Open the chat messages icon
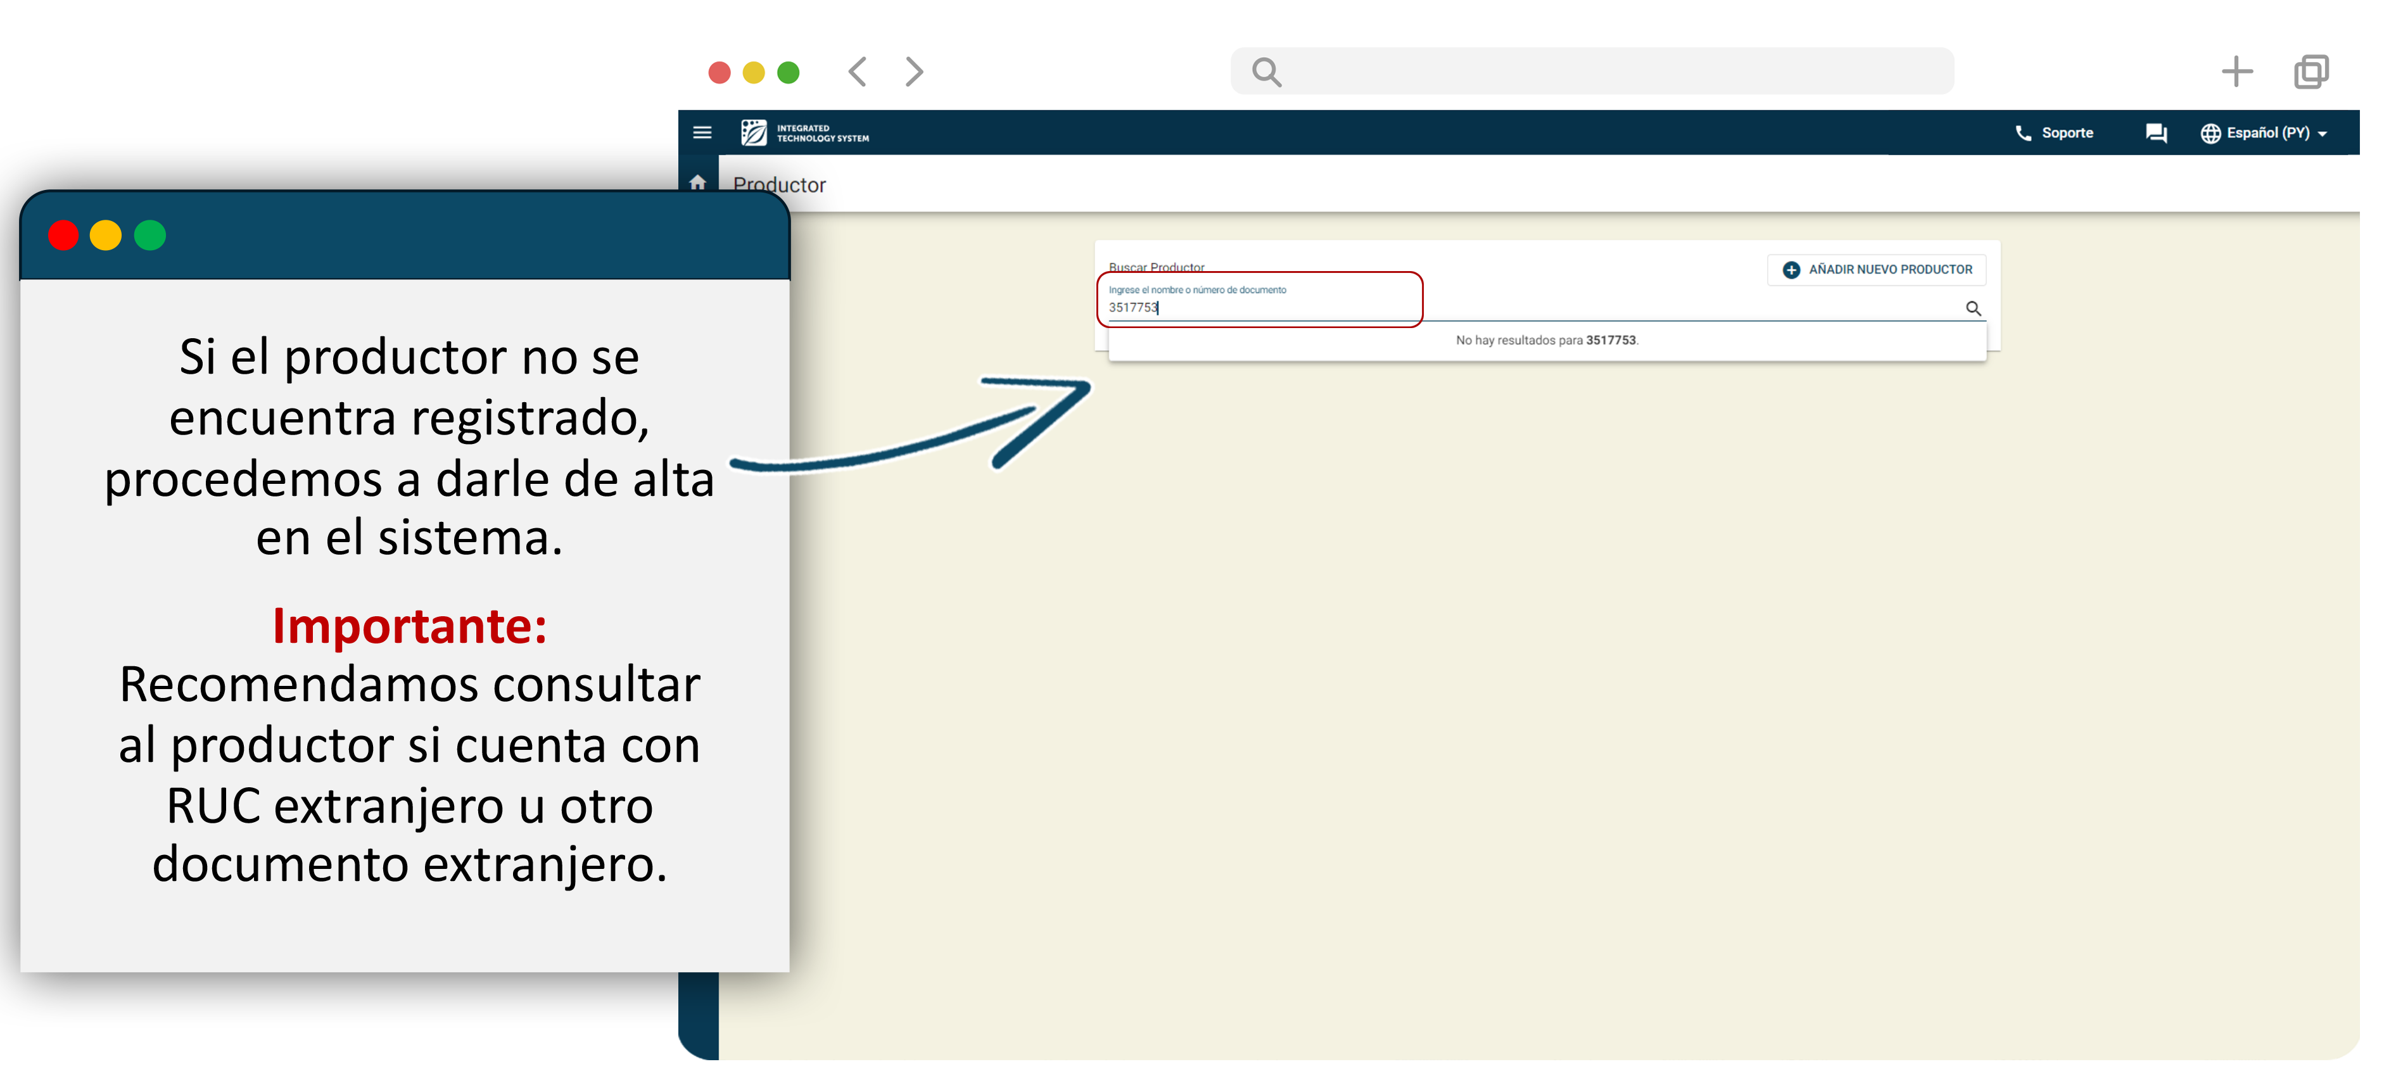This screenshot has height=1083, width=2384. coord(2155,133)
